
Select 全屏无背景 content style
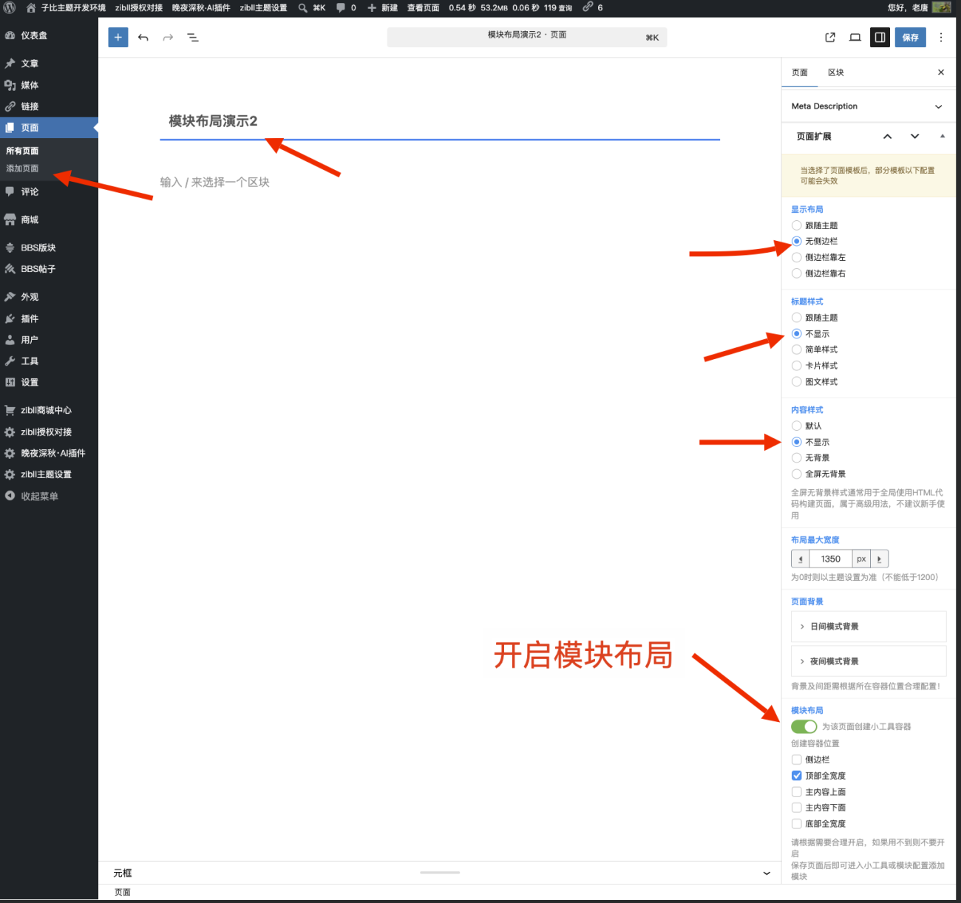pyautogui.click(x=797, y=474)
